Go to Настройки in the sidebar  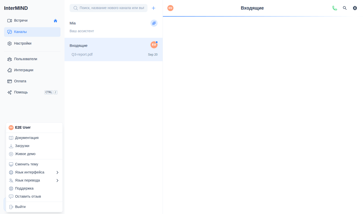point(32,44)
